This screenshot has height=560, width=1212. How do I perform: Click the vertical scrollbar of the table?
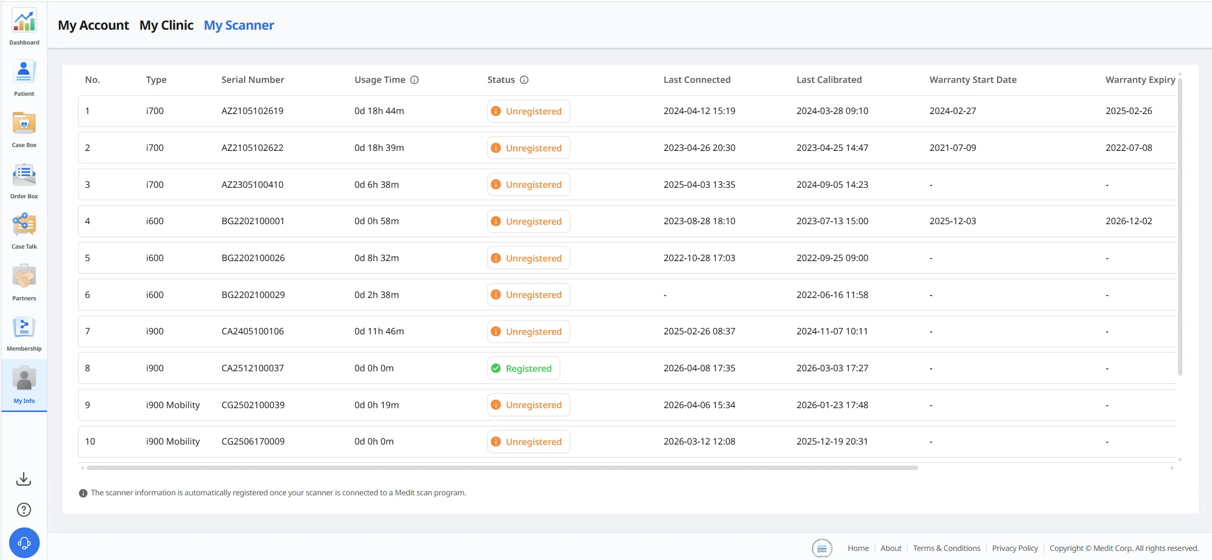pos(1180,226)
